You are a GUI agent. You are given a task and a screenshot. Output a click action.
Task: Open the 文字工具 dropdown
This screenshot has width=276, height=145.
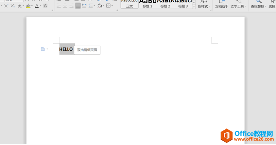click(238, 4)
